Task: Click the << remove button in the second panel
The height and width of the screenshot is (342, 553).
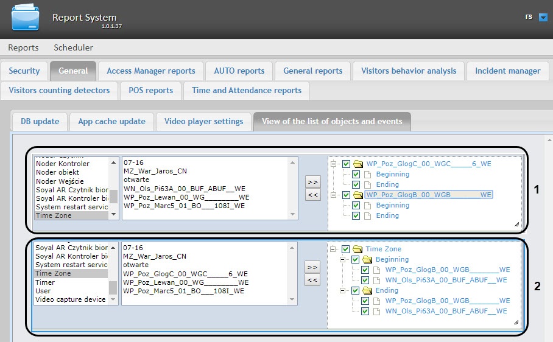Action: tap(312, 280)
